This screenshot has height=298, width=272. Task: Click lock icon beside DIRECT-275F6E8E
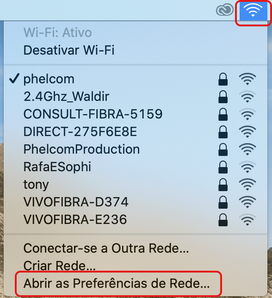coord(223,132)
